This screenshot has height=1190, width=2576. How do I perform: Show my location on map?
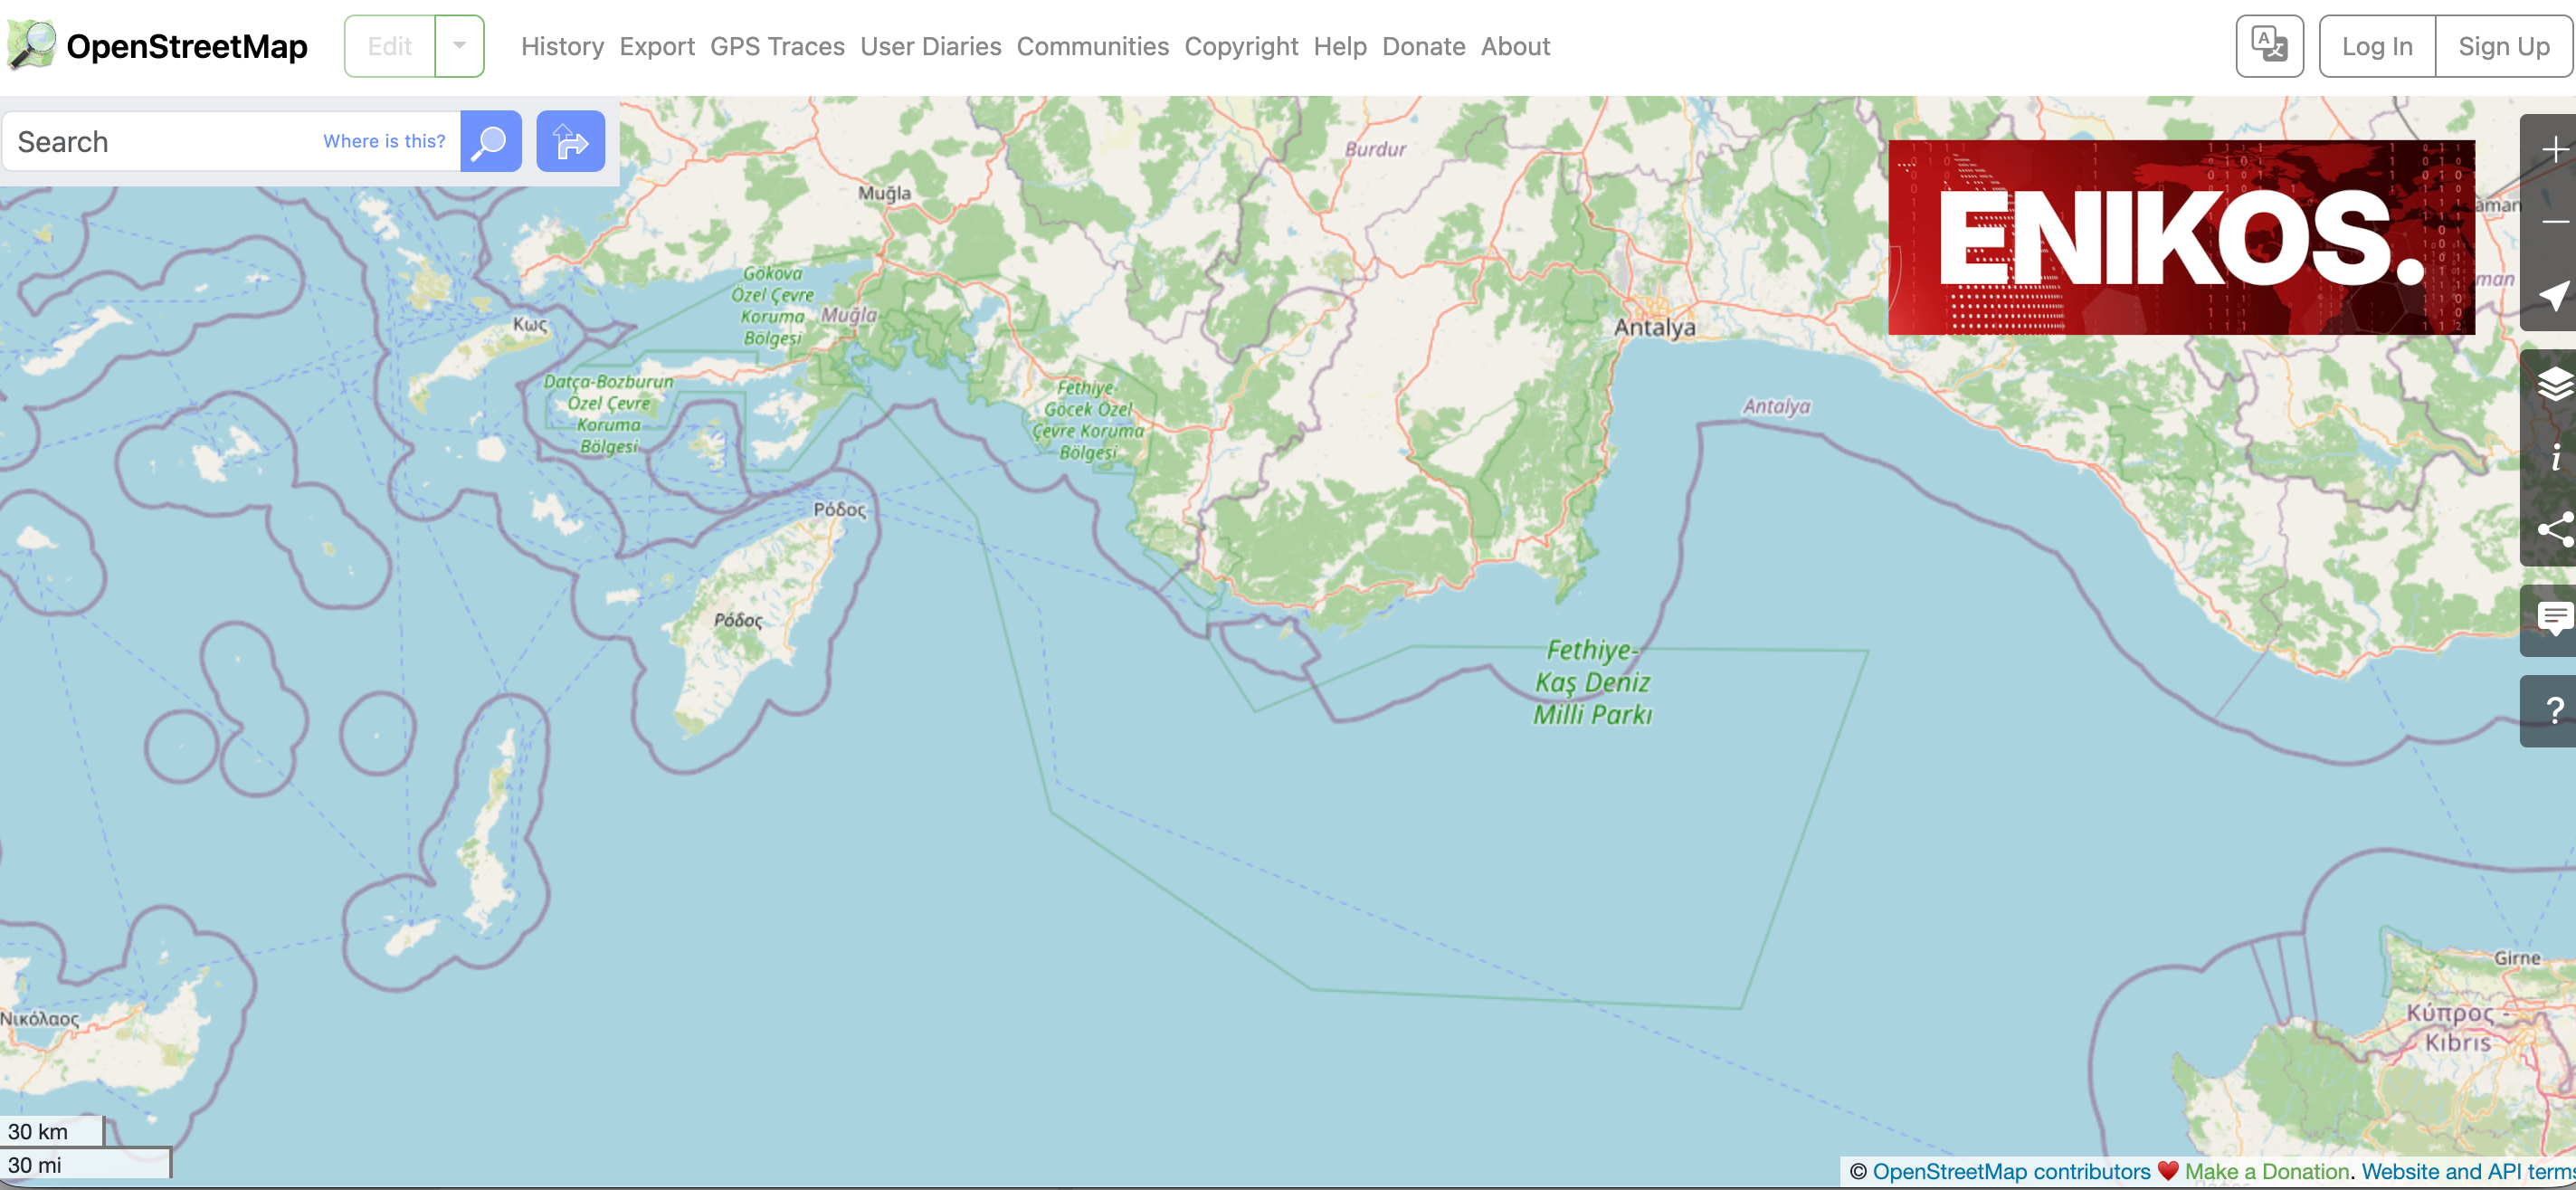click(2554, 295)
